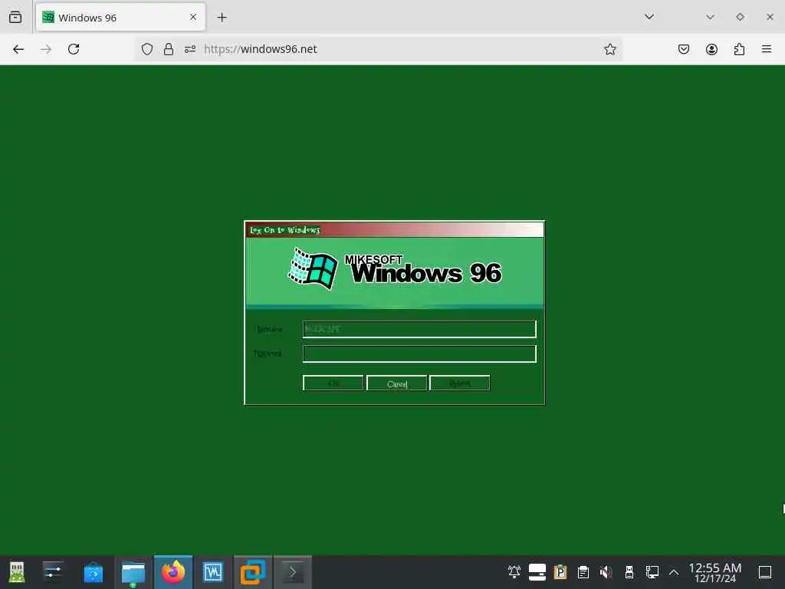Open the extensions puzzle icon
Viewport: 785px width, 589px height.
(739, 49)
